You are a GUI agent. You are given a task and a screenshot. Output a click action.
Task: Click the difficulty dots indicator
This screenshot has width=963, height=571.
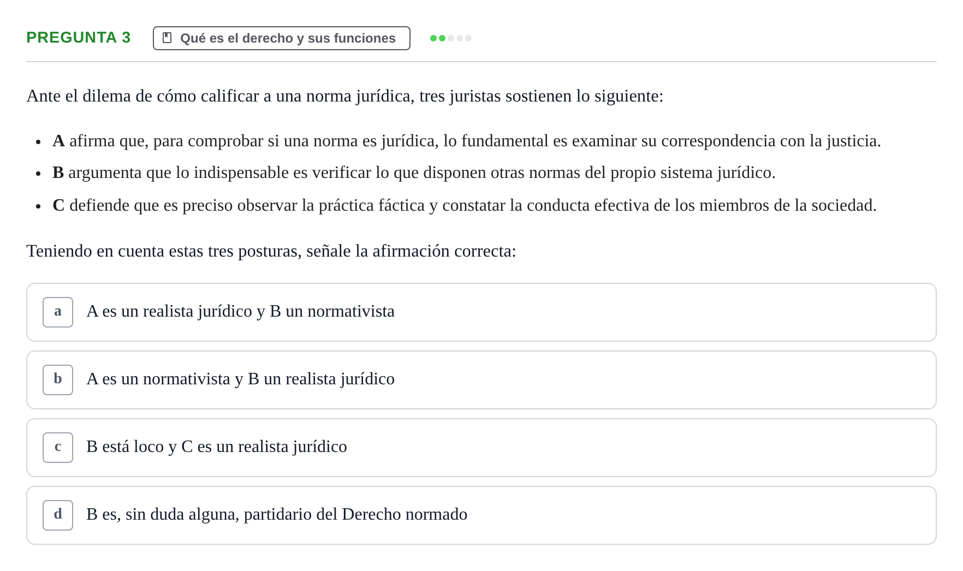(x=451, y=38)
